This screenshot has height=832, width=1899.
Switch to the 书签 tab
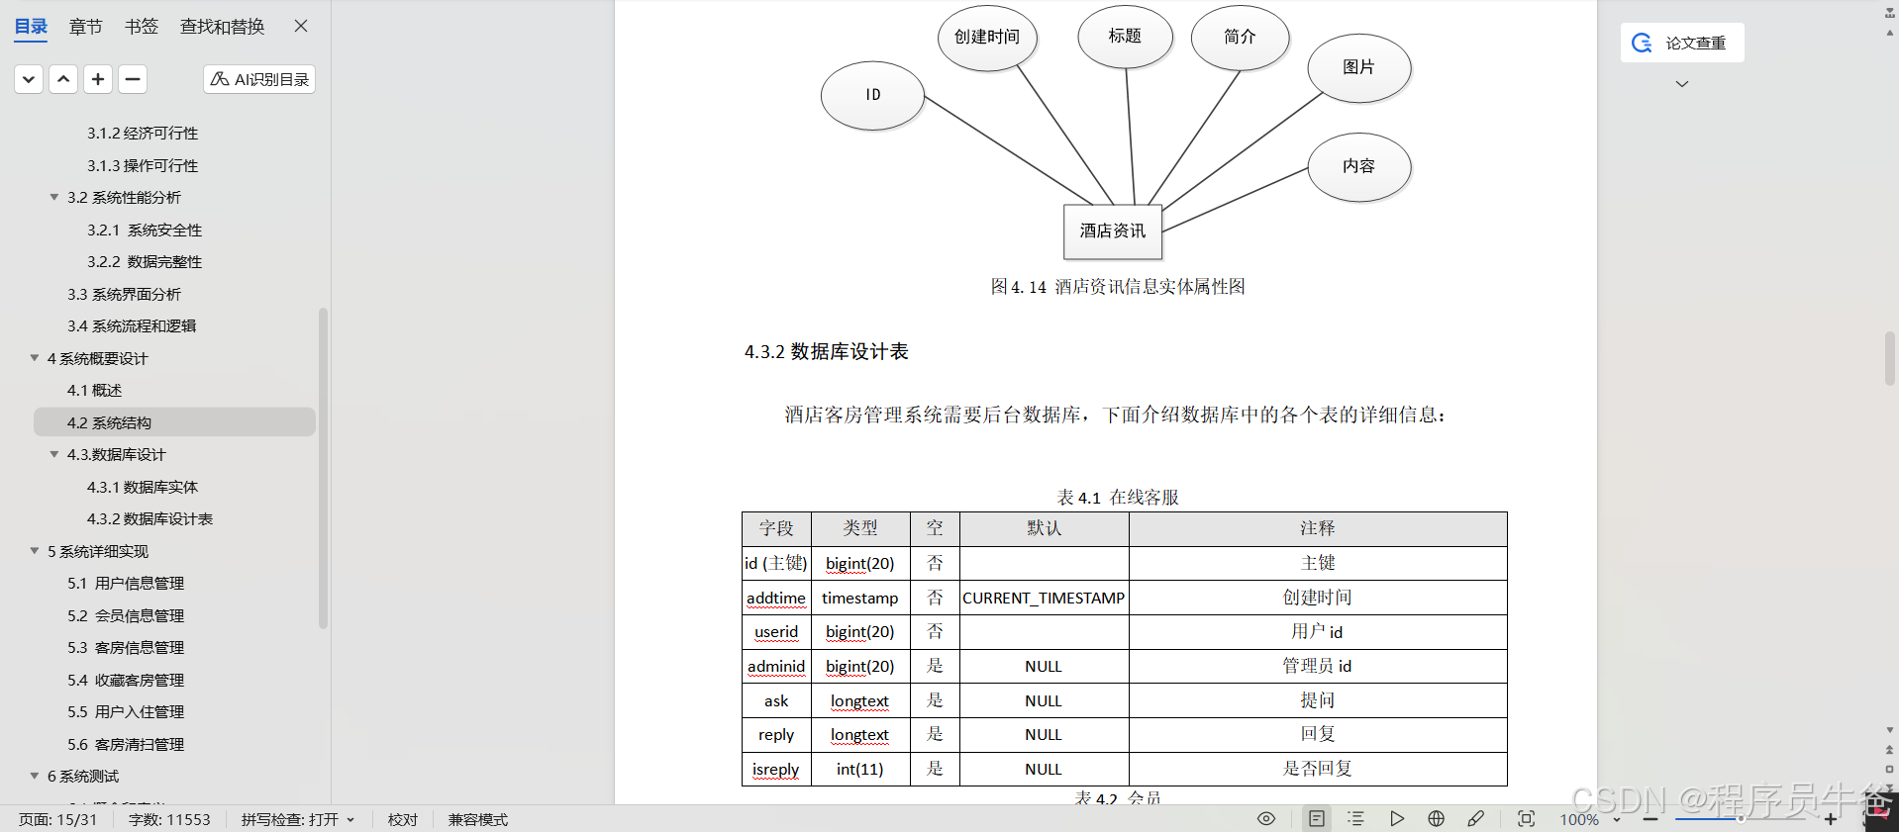click(x=142, y=27)
